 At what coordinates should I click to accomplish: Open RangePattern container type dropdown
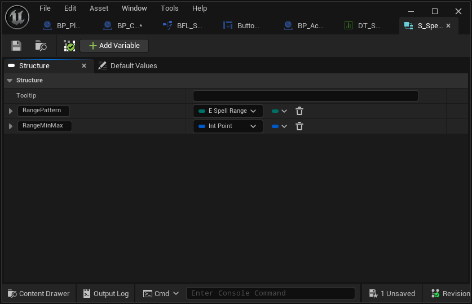tap(279, 111)
